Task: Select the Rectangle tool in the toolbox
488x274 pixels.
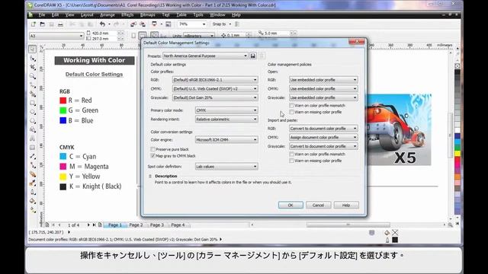Action: coord(33,103)
